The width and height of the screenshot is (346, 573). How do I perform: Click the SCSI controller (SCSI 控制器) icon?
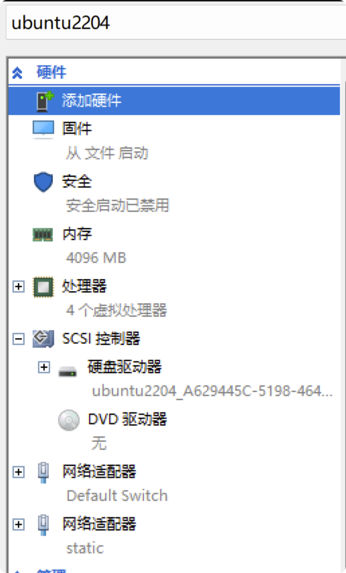pyautogui.click(x=43, y=339)
